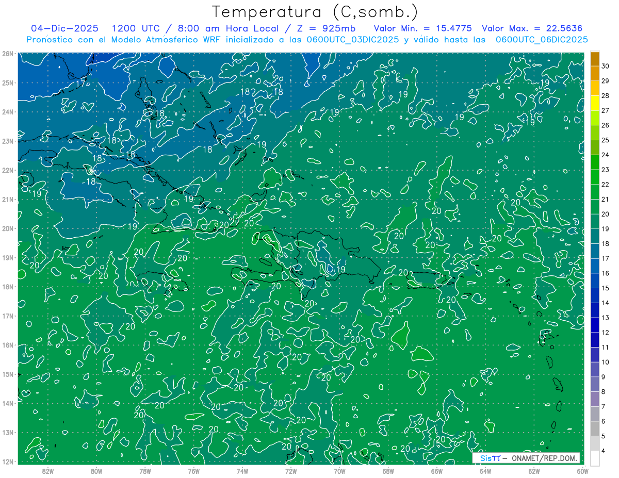
Task: Click the dark blue swatch between 12 and 13
Action: coord(595,324)
